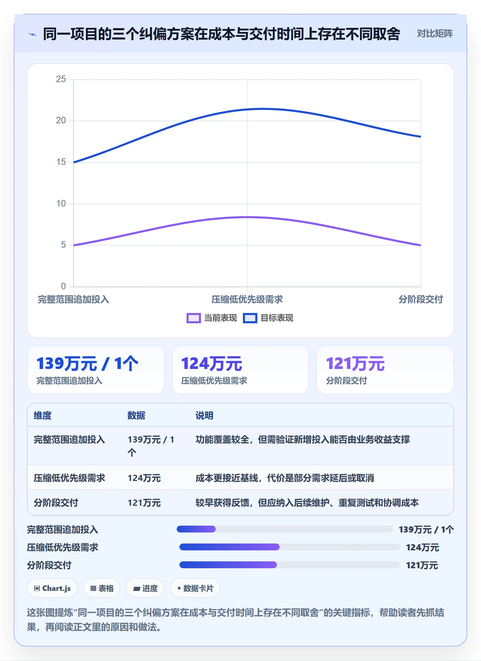Image resolution: width=481 pixels, height=661 pixels.
Task: Click the 121万元 table cell
Action: pos(144,503)
